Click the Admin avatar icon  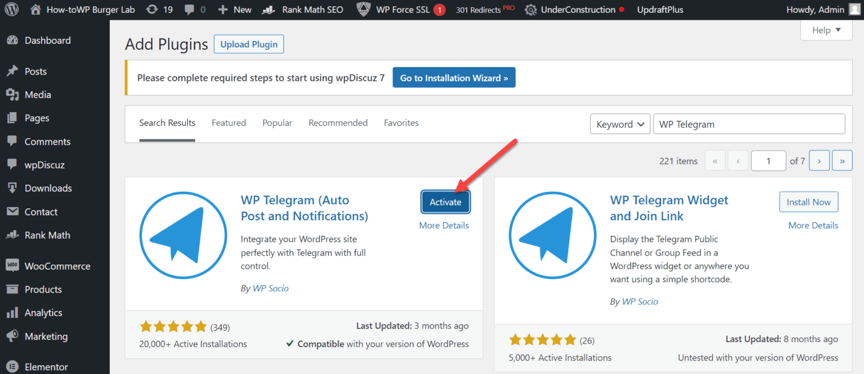854,10
